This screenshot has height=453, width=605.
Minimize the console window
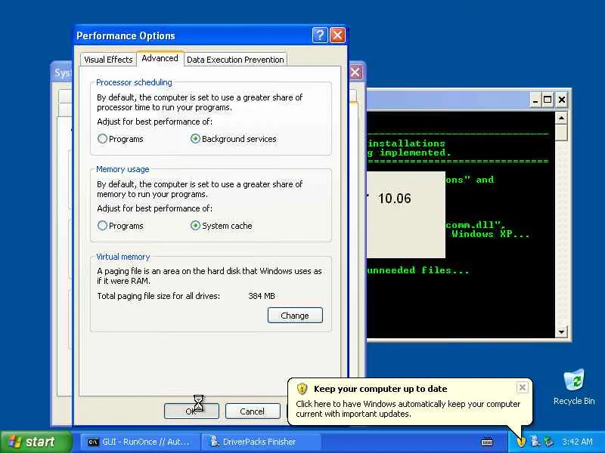point(535,100)
